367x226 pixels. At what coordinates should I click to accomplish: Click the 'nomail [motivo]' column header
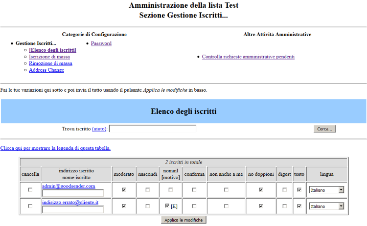click(x=171, y=174)
